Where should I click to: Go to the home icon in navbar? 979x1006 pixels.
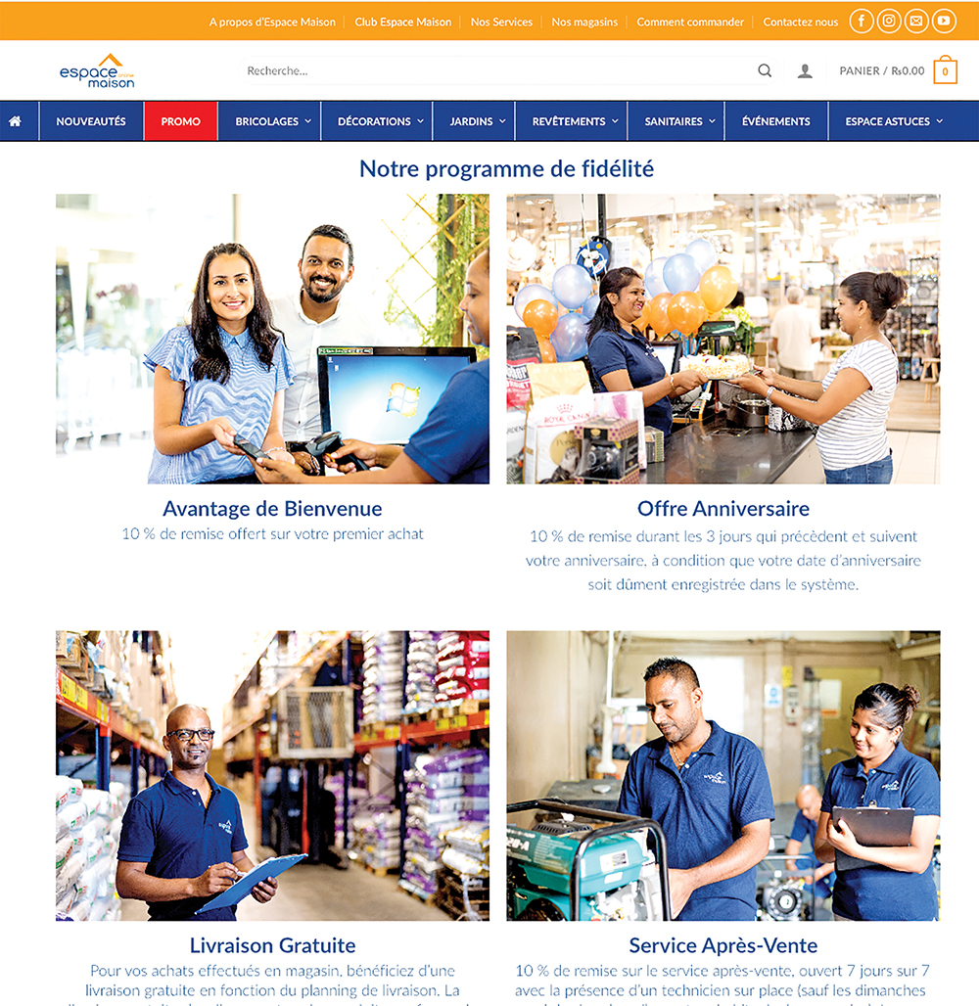pos(15,121)
